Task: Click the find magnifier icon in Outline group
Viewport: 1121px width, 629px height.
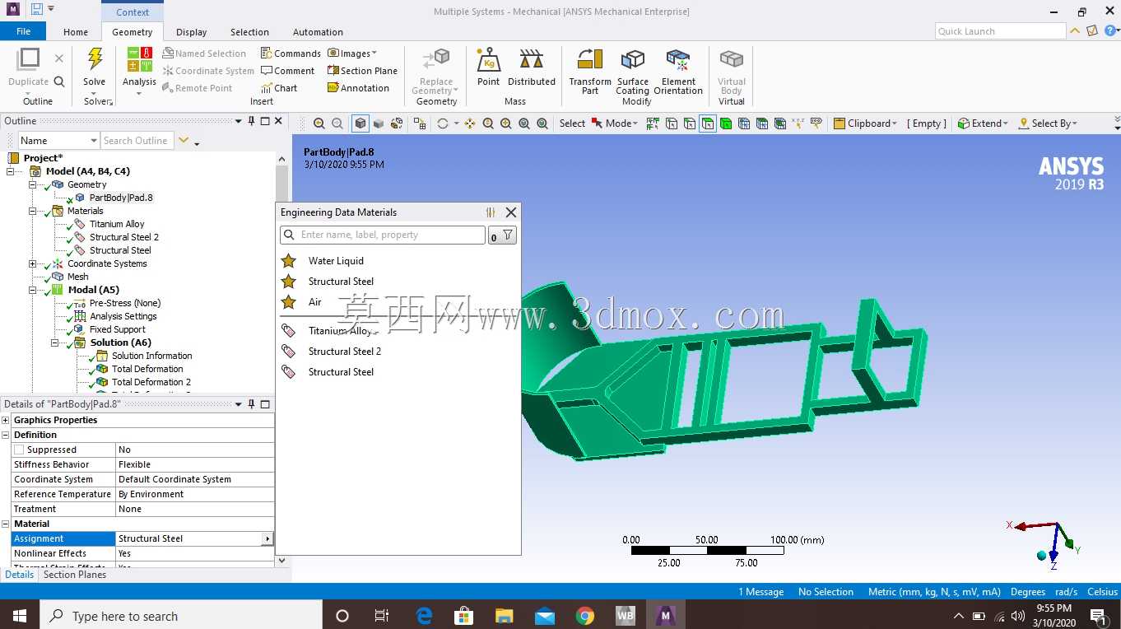Action: tap(59, 82)
